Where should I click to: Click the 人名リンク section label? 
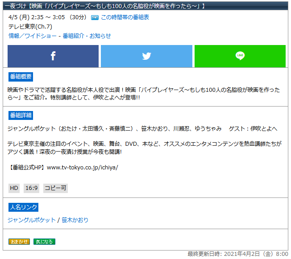[x=23, y=207]
